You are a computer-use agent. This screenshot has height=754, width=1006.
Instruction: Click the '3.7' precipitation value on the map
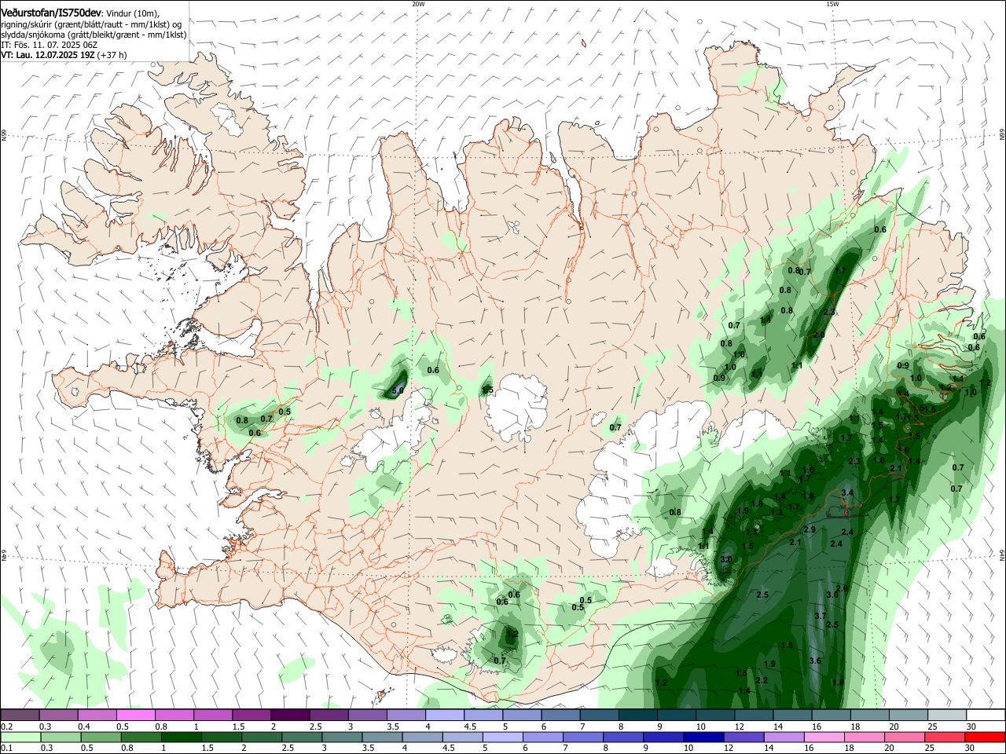tap(821, 616)
